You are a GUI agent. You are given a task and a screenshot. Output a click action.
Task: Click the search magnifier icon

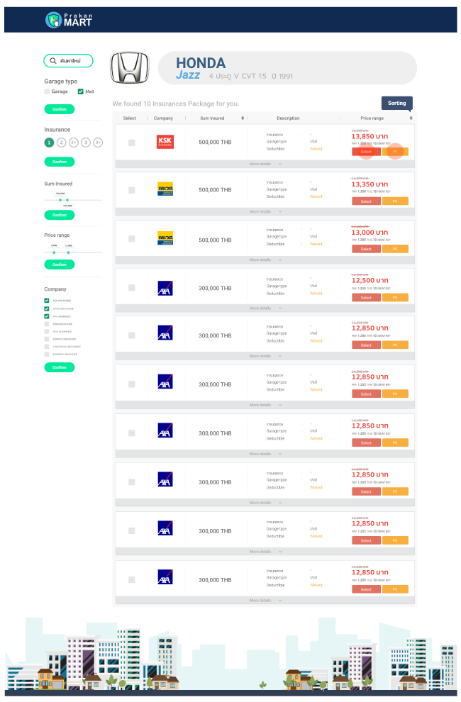click(x=52, y=61)
